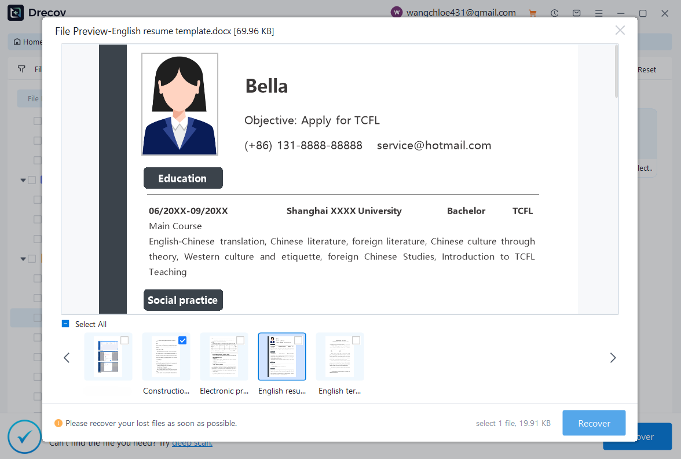Screen dimensions: 681x459
Task: Collapse the first expanded tree node
Action: tap(23, 181)
